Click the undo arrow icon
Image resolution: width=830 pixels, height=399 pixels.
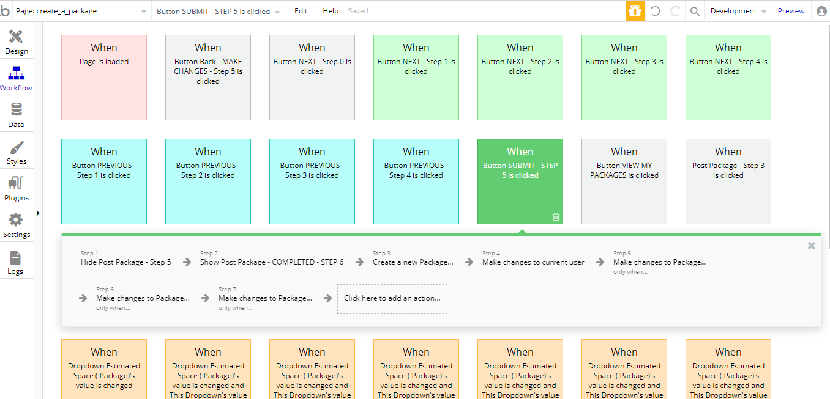pyautogui.click(x=655, y=11)
